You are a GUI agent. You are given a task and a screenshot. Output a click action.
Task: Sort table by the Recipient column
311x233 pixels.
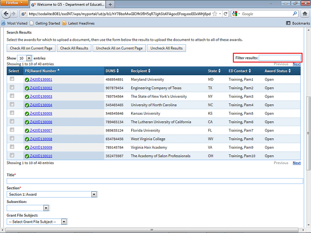tap(153, 71)
